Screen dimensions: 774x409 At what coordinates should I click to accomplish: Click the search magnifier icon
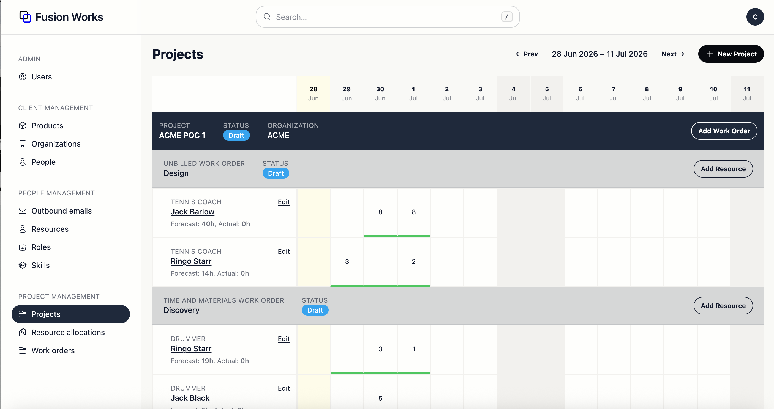pos(267,17)
